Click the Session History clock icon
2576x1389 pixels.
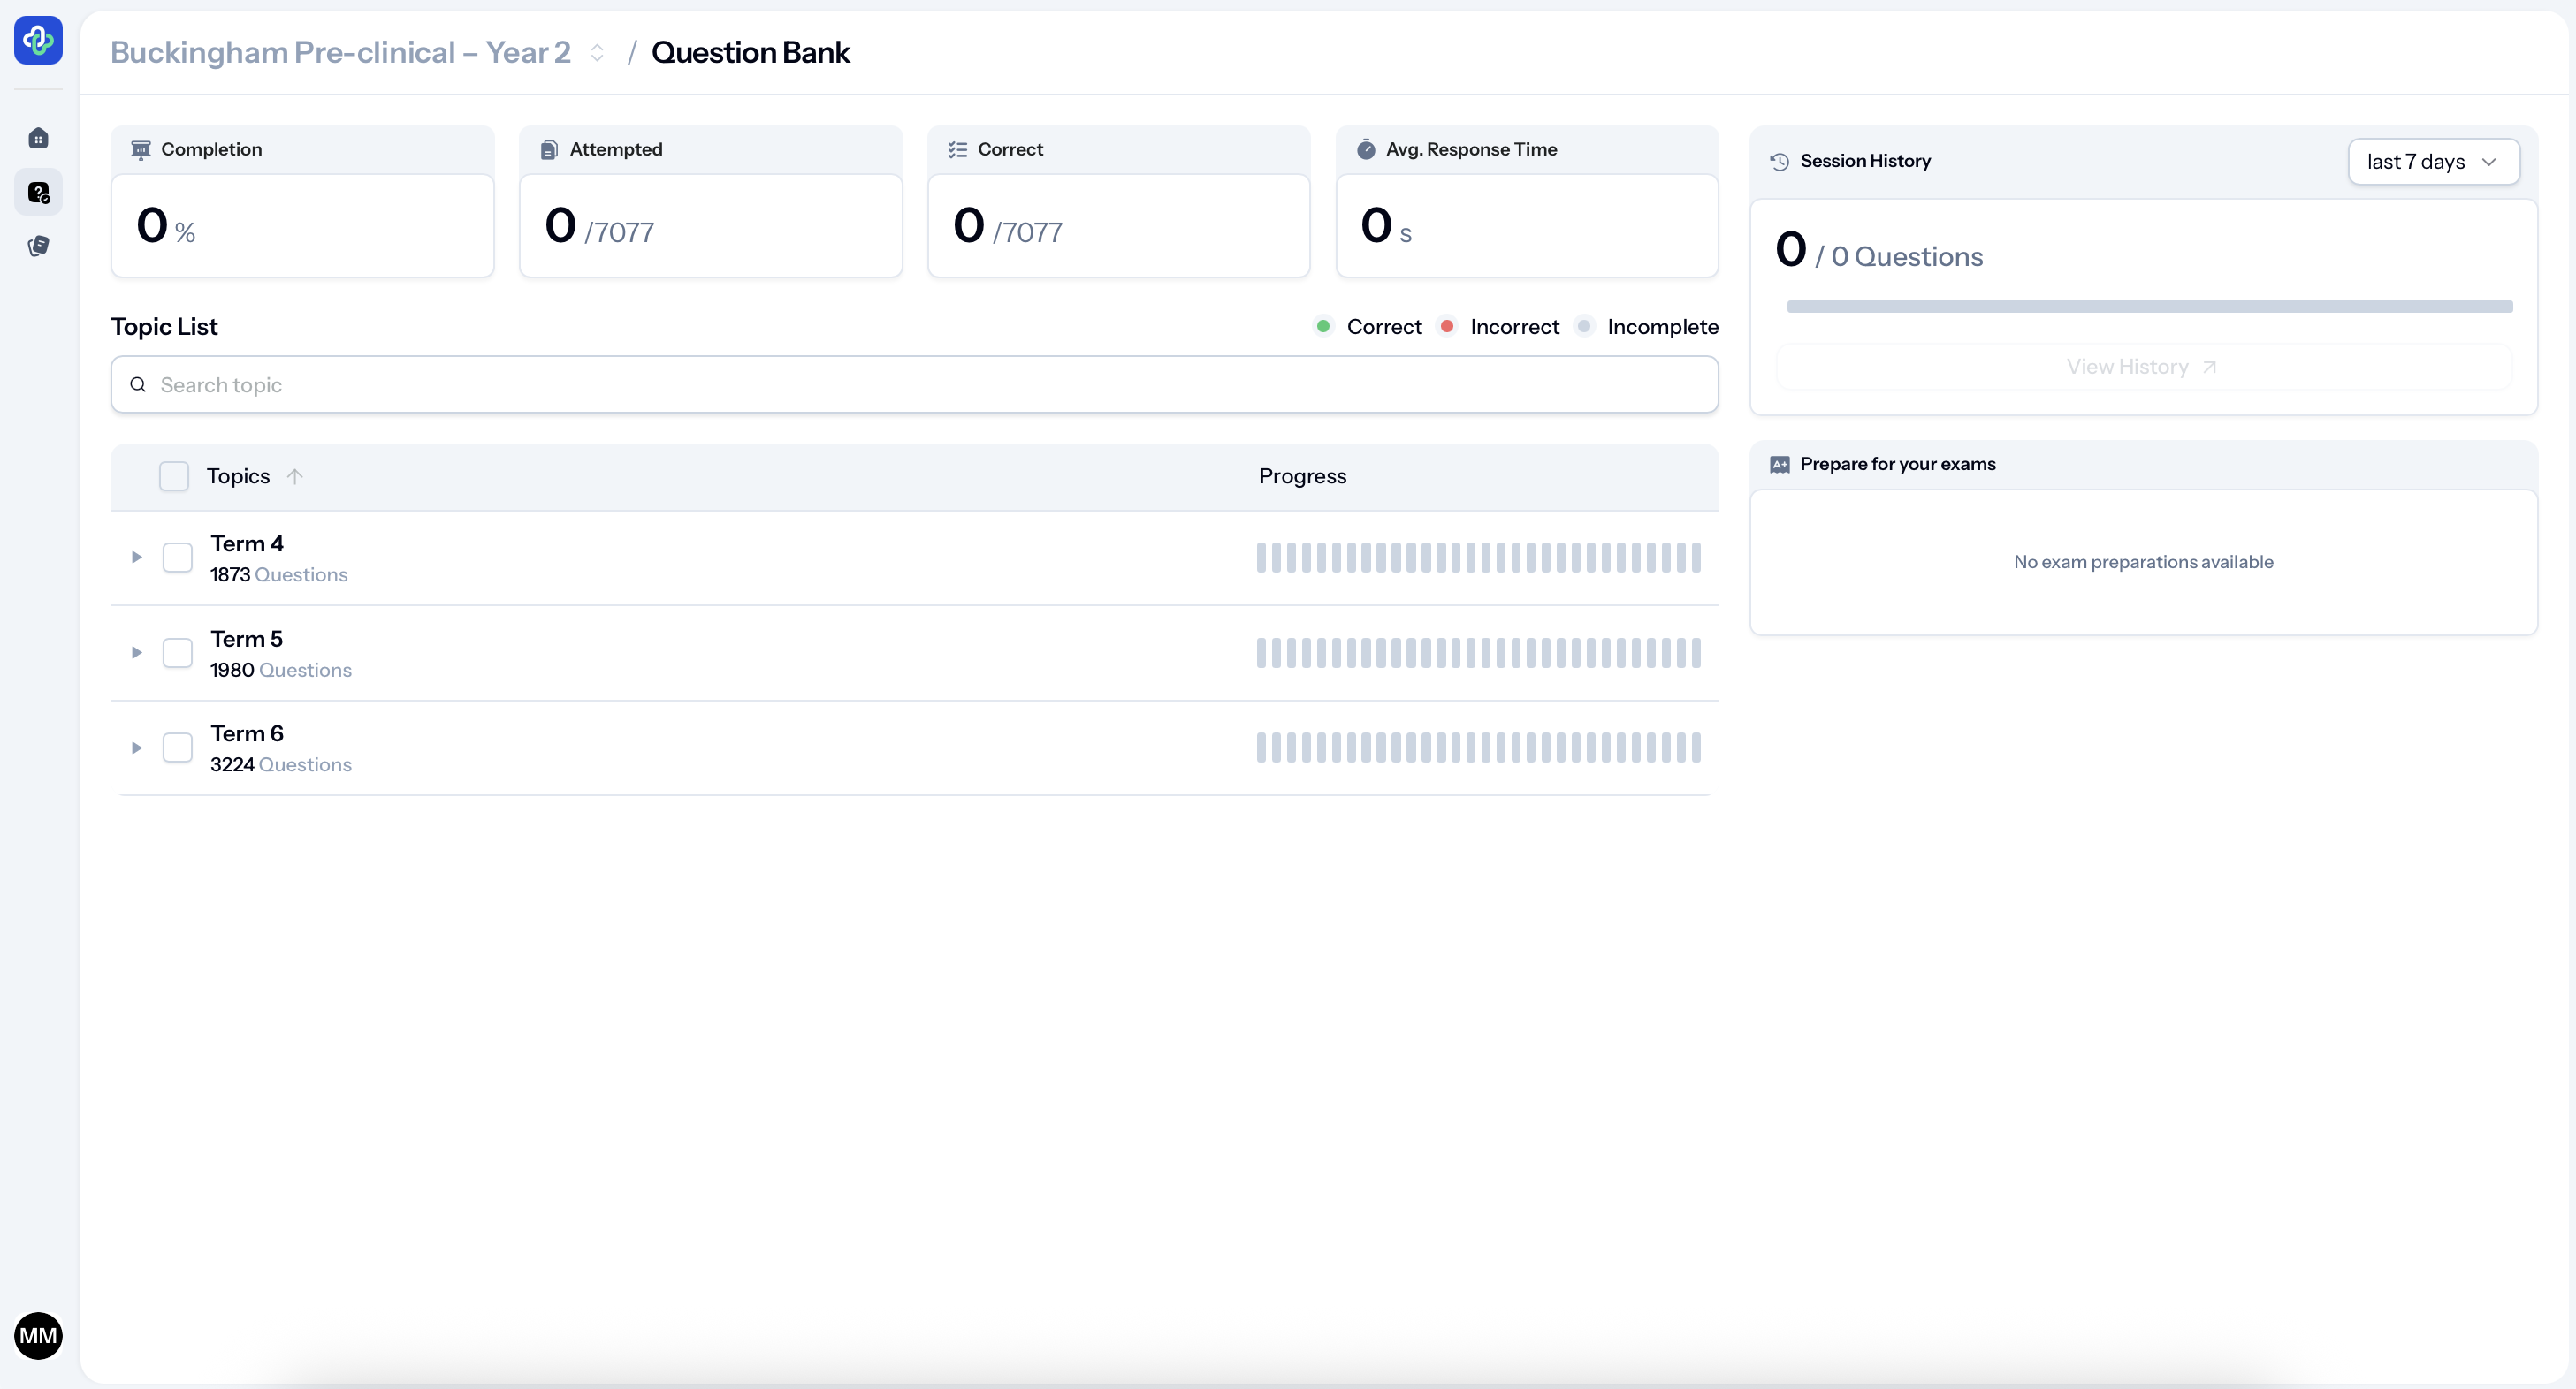pos(1779,161)
